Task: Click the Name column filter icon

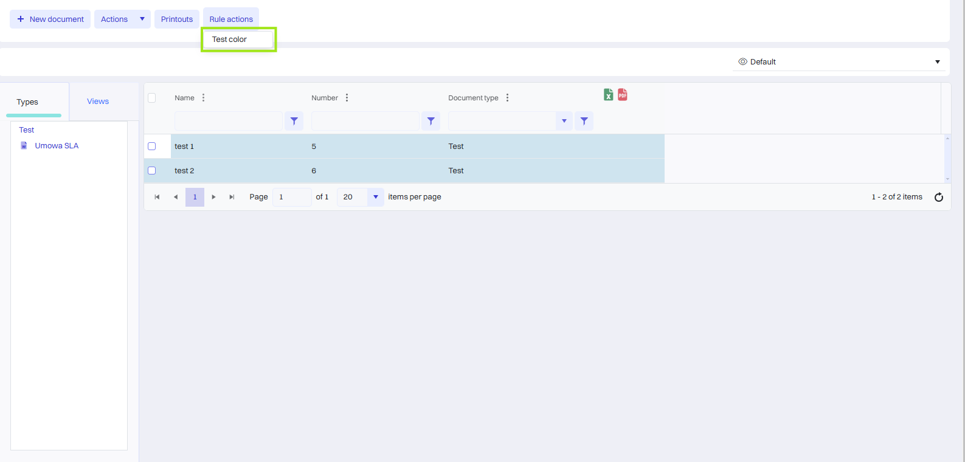Action: coord(294,121)
